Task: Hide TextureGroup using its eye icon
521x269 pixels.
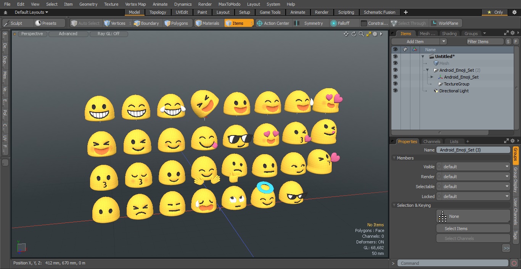Action: [x=396, y=84]
